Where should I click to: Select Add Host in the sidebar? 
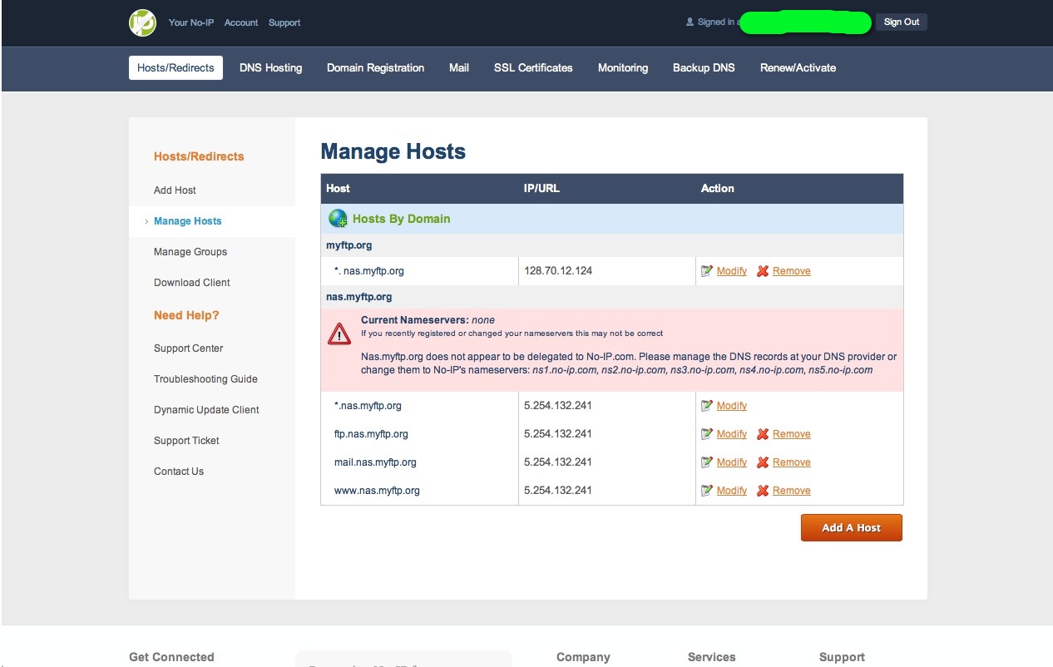point(175,190)
